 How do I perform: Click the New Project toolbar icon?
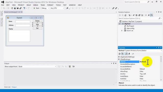12,8
